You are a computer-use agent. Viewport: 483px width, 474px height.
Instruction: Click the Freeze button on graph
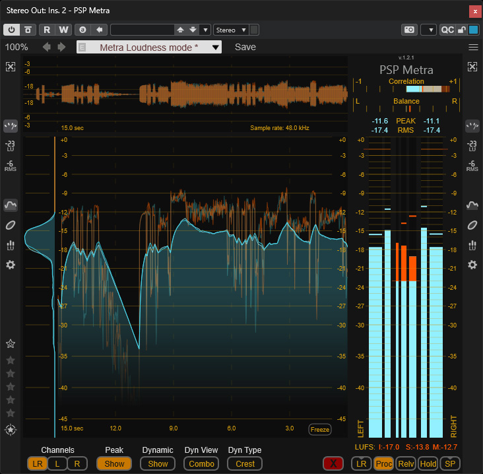320,429
